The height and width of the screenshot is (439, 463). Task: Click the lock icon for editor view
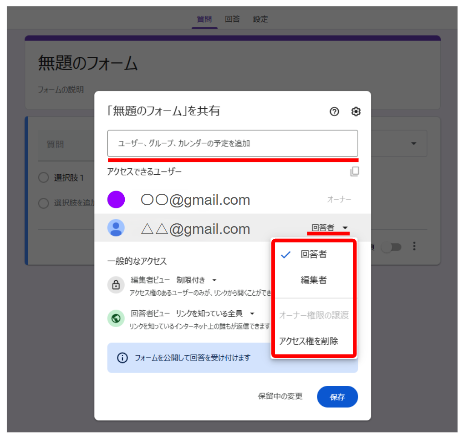pyautogui.click(x=116, y=285)
